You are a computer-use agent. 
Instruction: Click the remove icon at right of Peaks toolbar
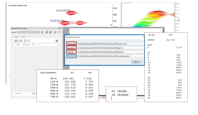57,41
